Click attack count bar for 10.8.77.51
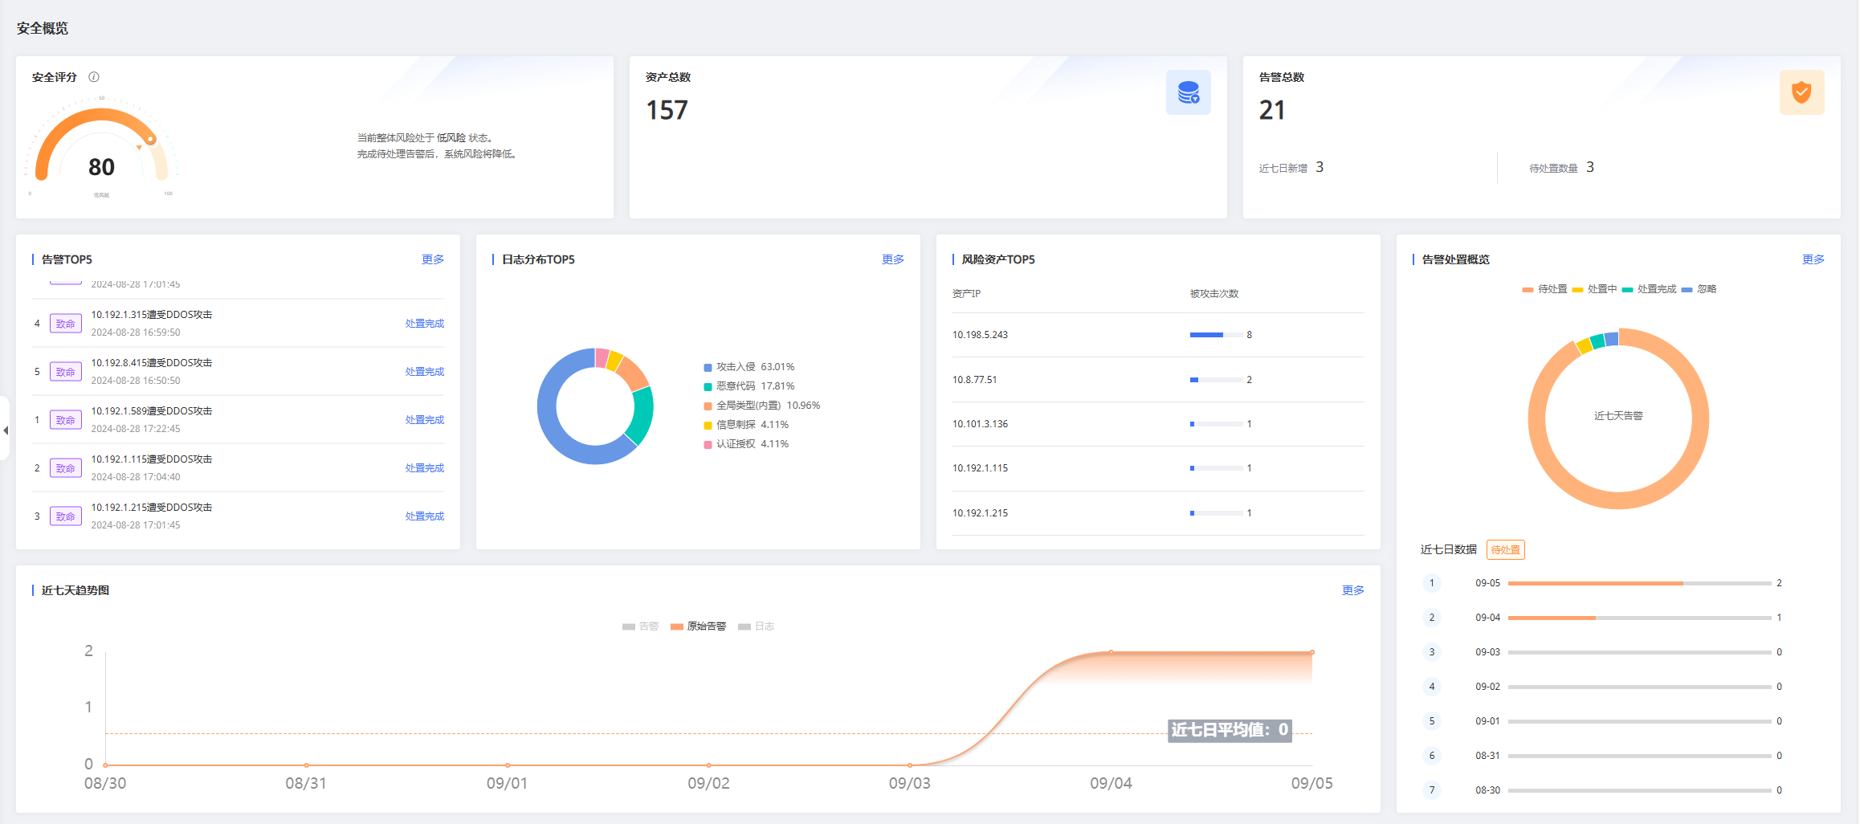The width and height of the screenshot is (1860, 824). 1216,380
